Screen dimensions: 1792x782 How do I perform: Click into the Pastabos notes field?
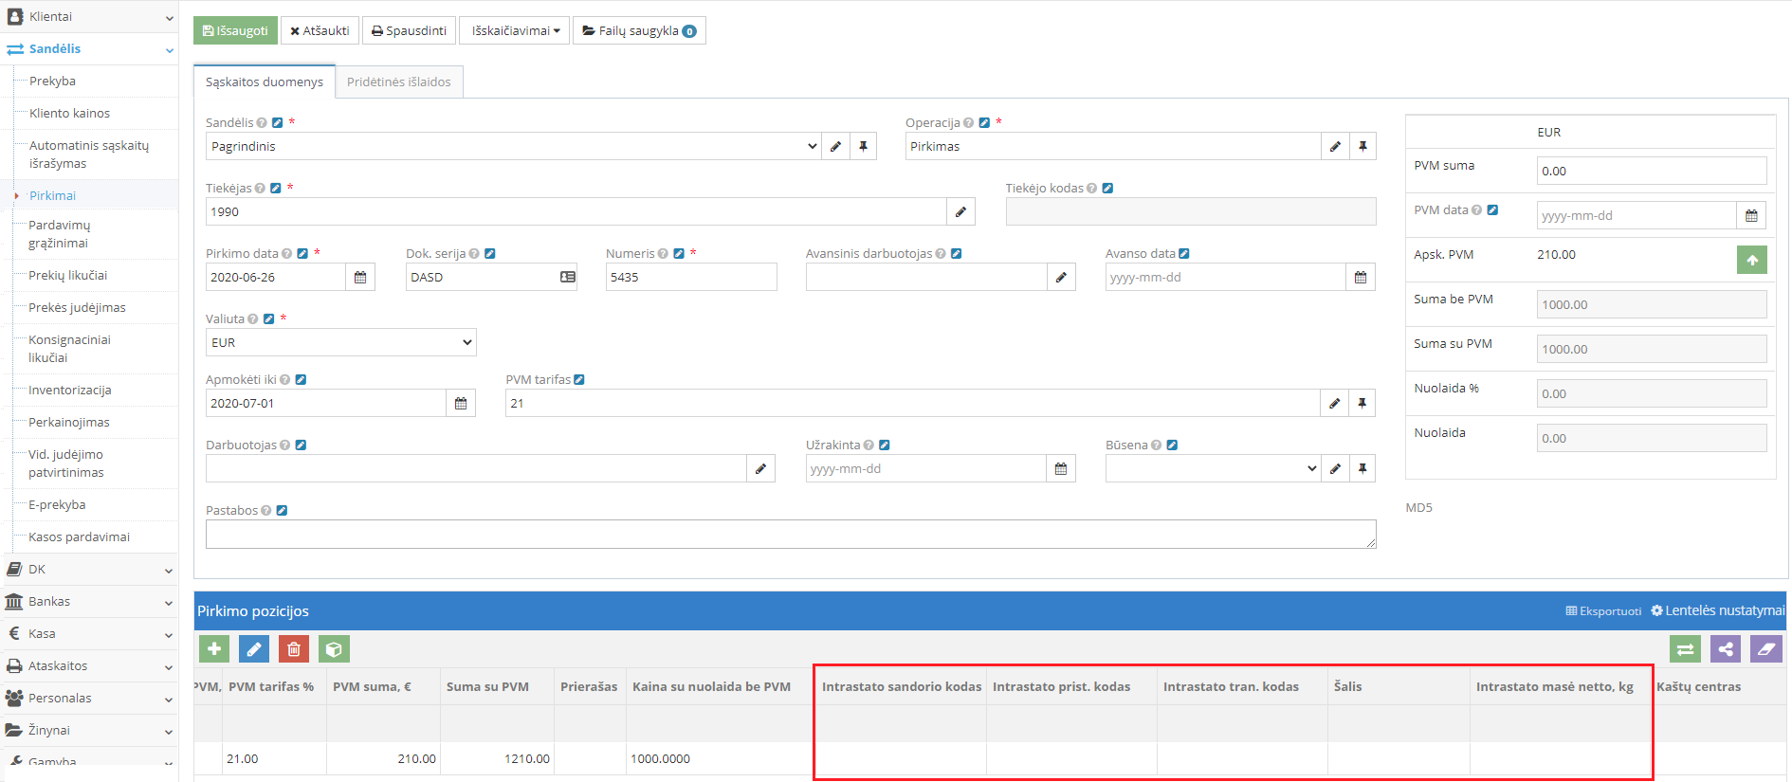790,535
